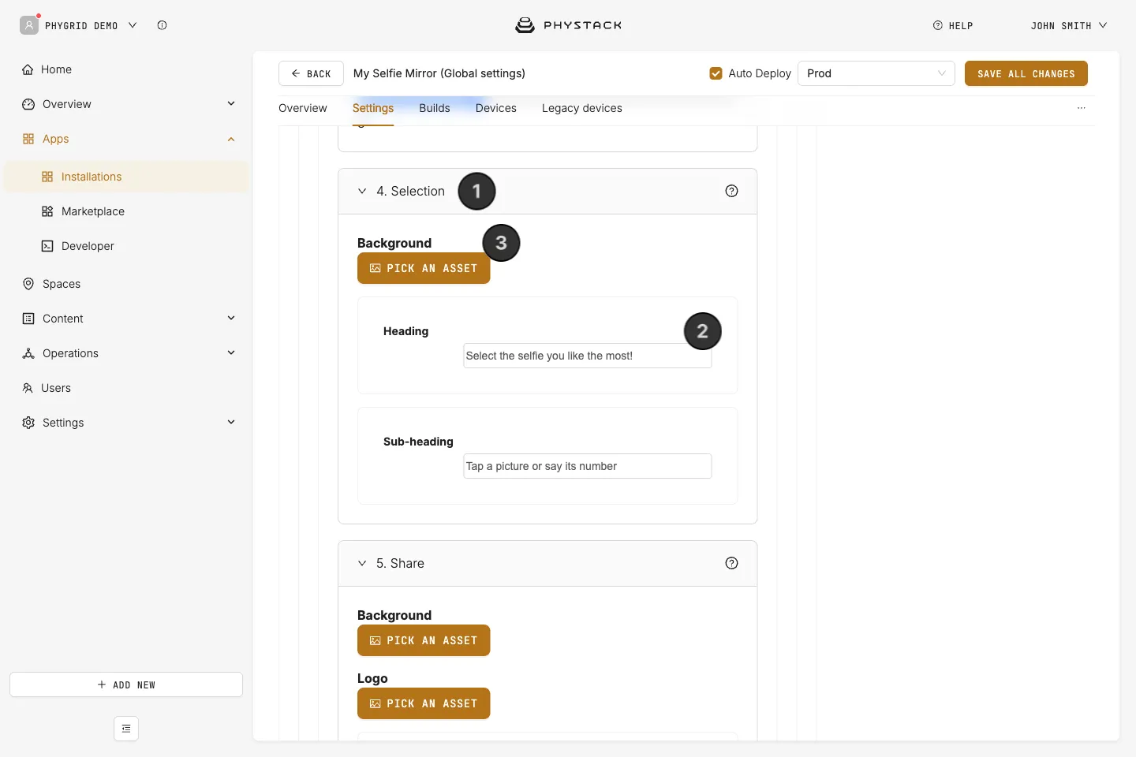The image size is (1136, 757).
Task: Expand the Operations sidebar menu
Action: 231,353
